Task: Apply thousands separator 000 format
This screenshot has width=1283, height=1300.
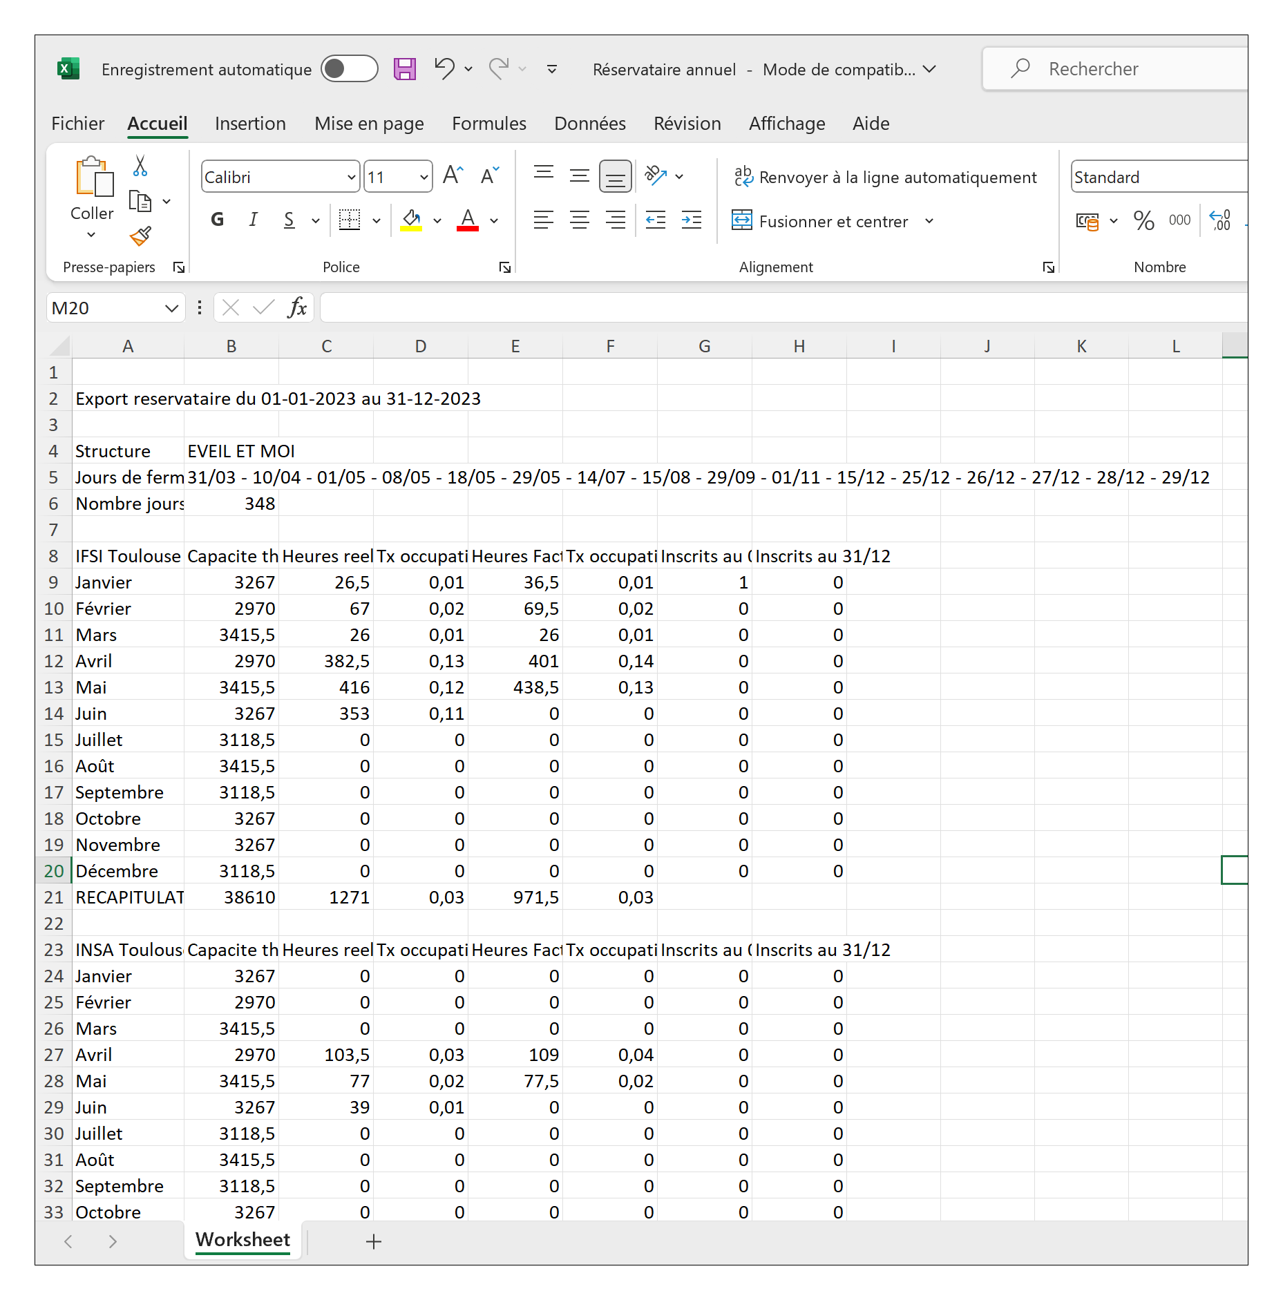Action: (1179, 220)
